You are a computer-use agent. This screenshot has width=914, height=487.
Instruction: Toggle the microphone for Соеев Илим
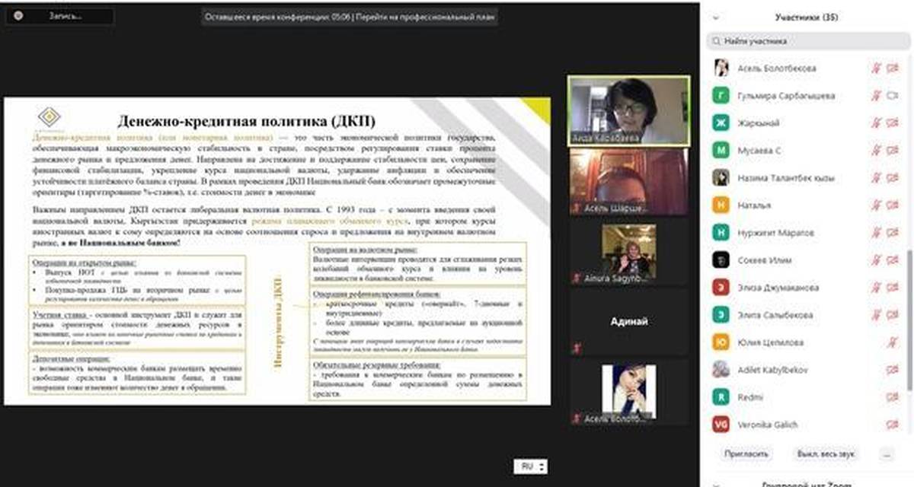pyautogui.click(x=876, y=260)
